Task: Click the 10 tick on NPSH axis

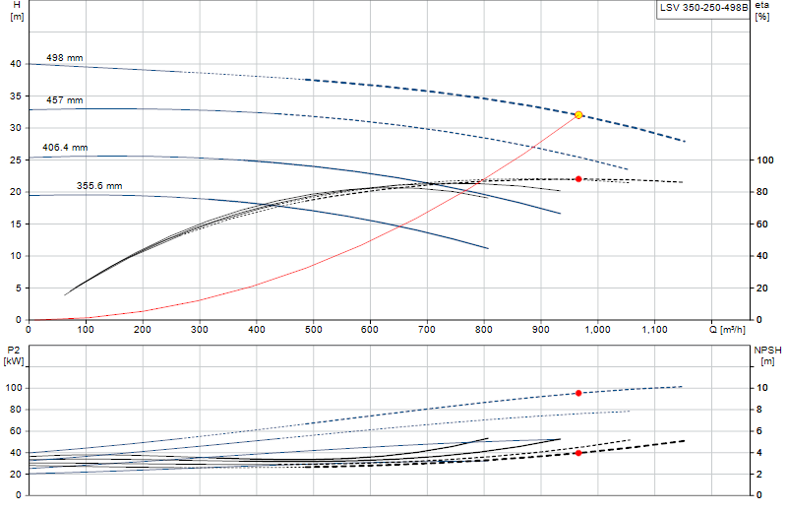Action: [761, 388]
